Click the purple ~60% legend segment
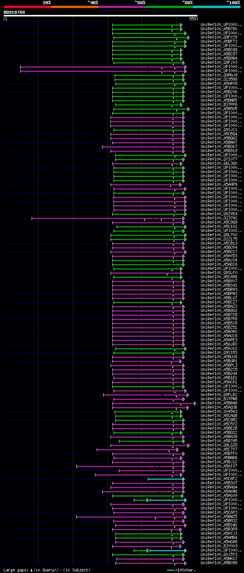The height and width of the screenshot is (573, 244). (122, 7)
